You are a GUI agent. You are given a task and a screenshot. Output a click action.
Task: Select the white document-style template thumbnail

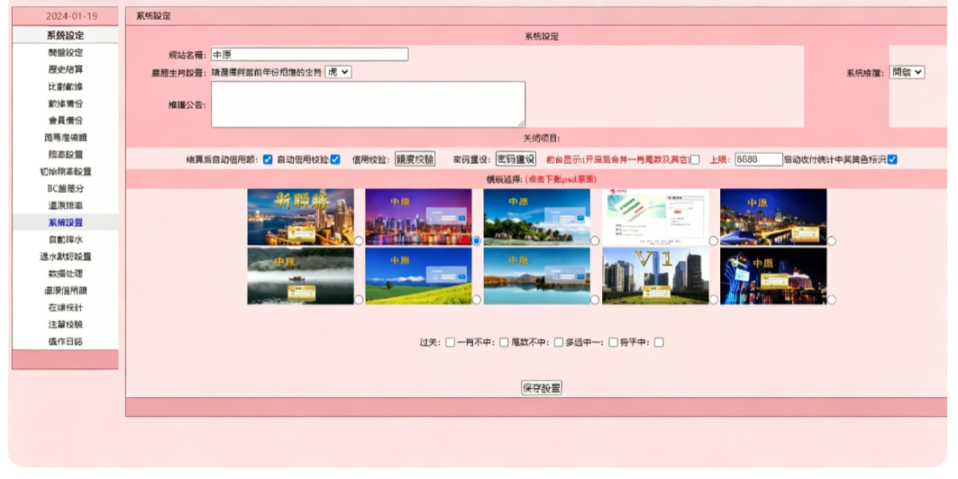click(x=655, y=217)
